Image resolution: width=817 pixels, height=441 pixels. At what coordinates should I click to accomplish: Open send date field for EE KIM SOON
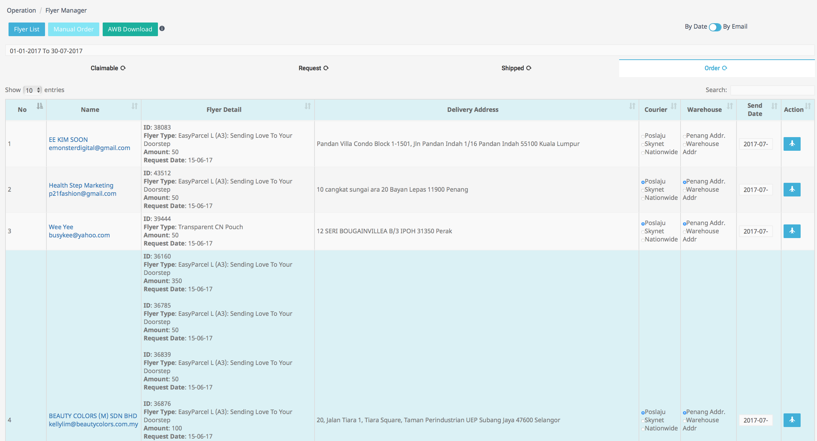click(x=756, y=144)
